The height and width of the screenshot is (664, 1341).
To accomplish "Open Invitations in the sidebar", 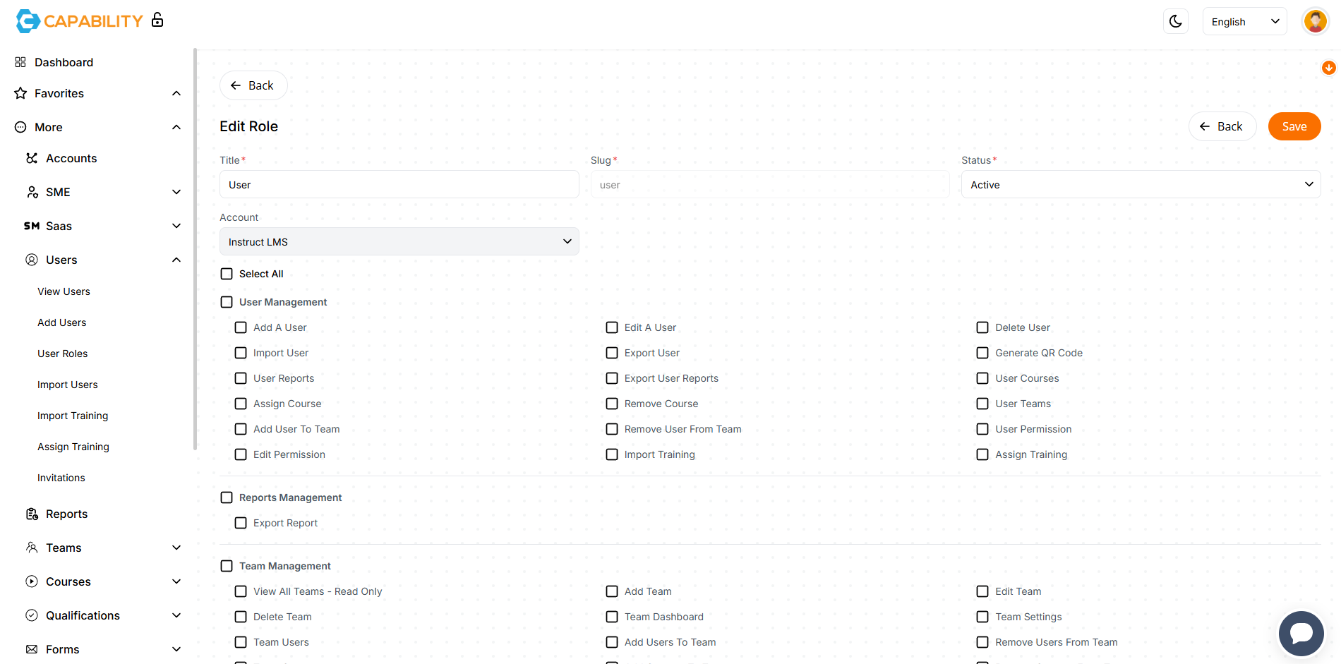I will point(61,478).
